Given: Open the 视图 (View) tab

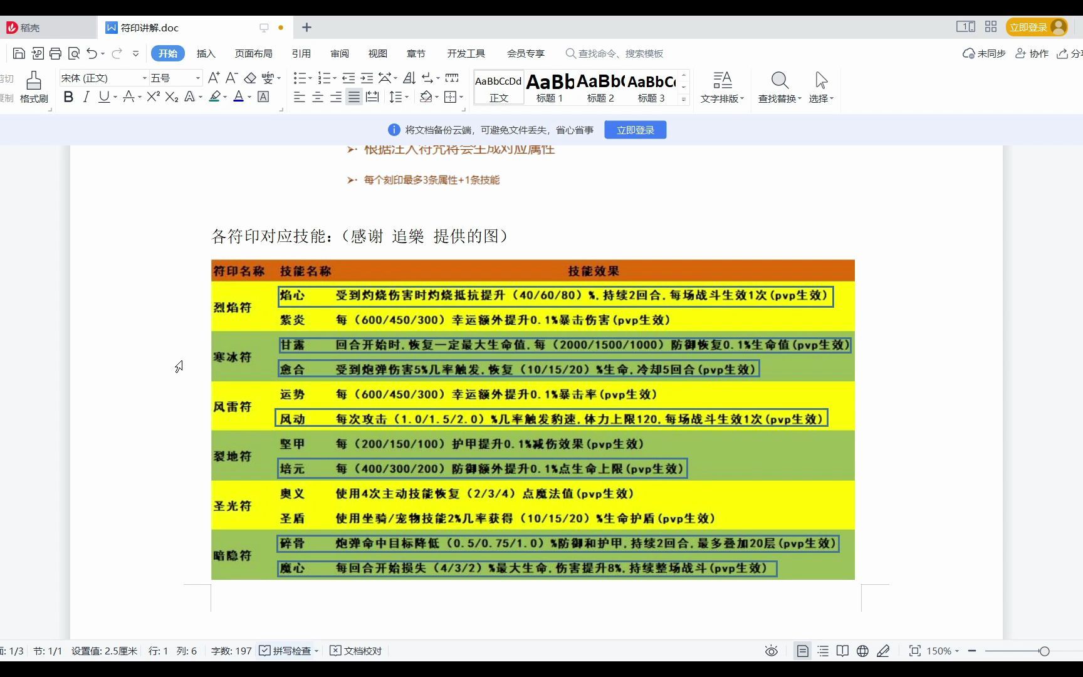Looking at the screenshot, I should point(377,53).
